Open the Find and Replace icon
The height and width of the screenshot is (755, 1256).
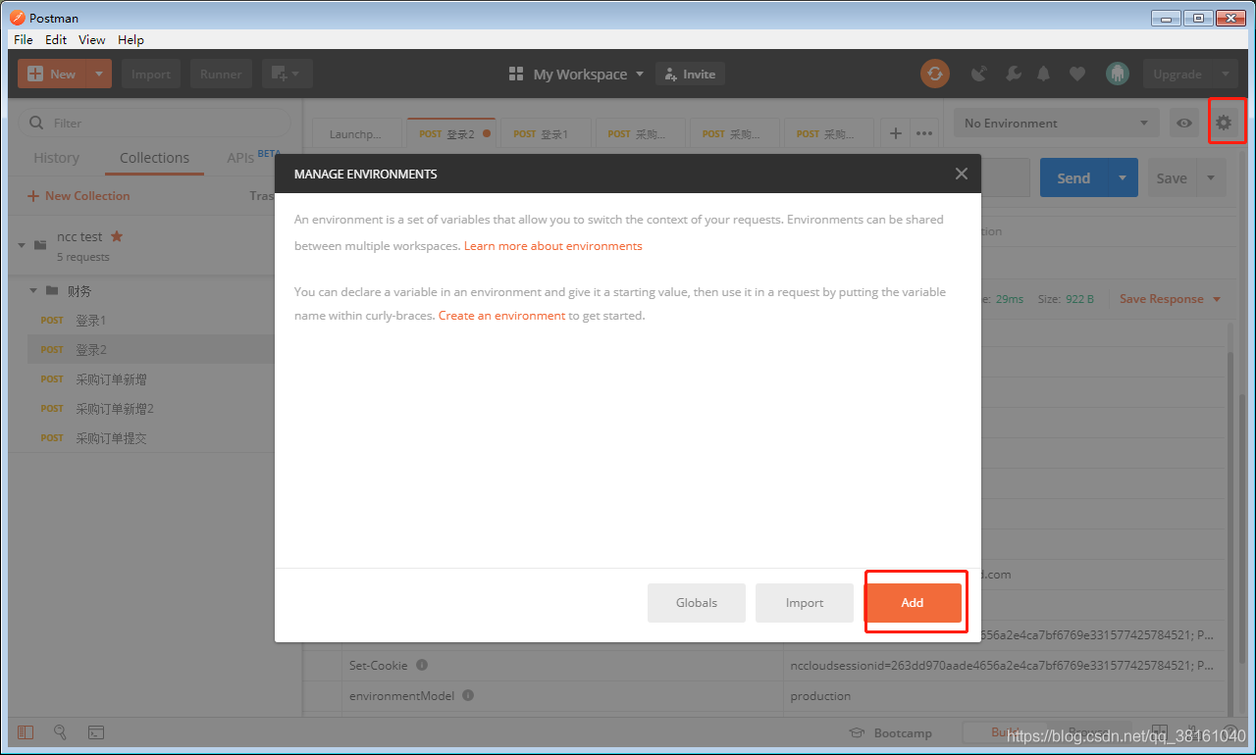point(60,731)
